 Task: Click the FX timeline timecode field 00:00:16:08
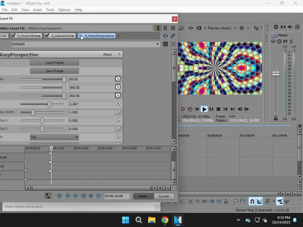point(117,196)
